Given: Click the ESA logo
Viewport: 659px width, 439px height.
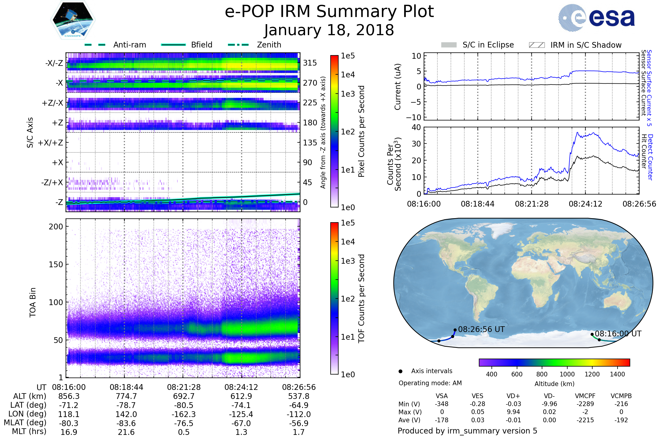Looking at the screenshot, I should (597, 18).
